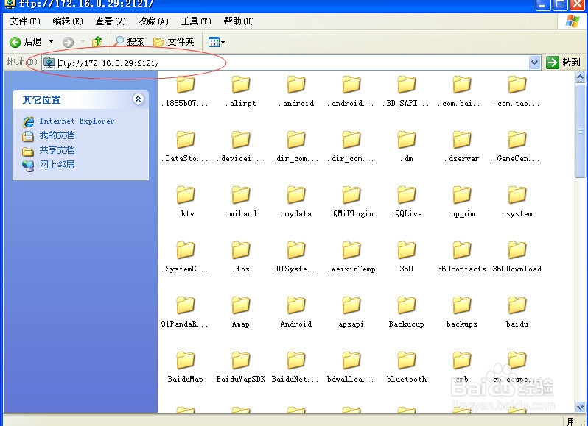Expand the address bar dropdown arrow
Screen dimensions: 588x426
coord(535,63)
